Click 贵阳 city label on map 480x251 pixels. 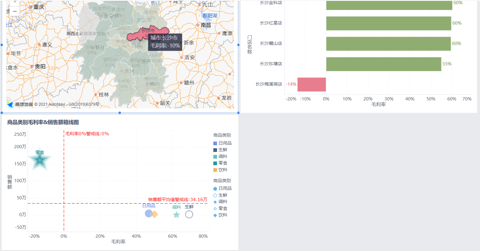[40, 67]
